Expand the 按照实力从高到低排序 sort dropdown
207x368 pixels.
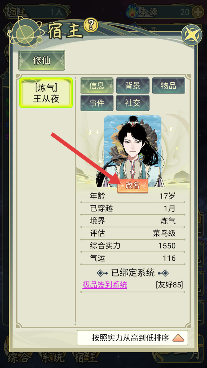(x=132, y=338)
